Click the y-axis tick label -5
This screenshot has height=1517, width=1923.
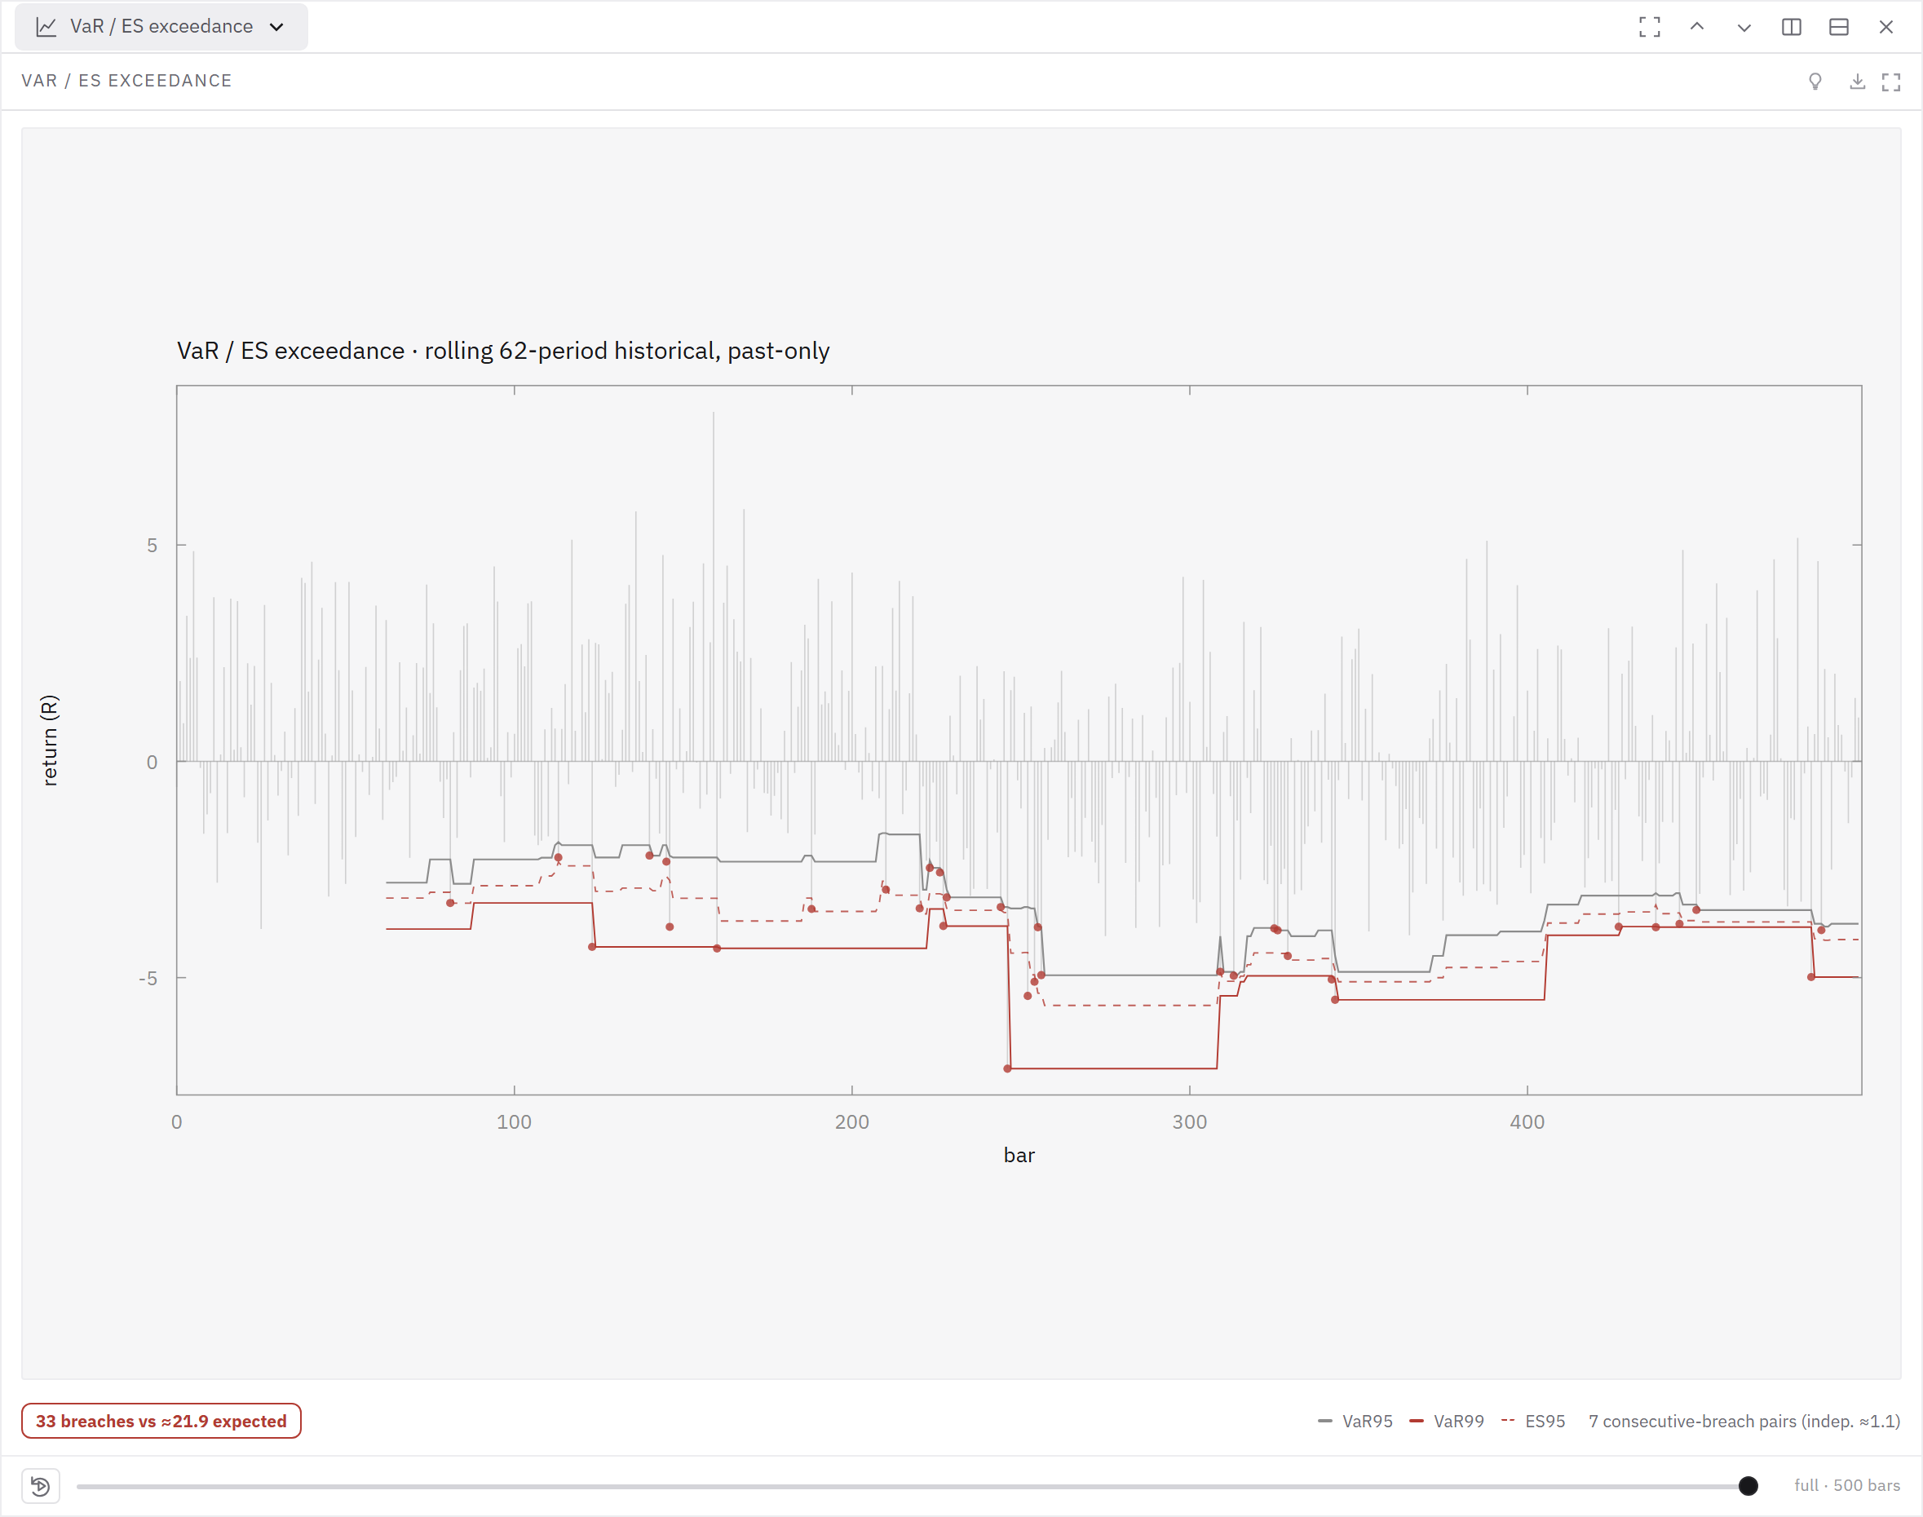pos(148,978)
